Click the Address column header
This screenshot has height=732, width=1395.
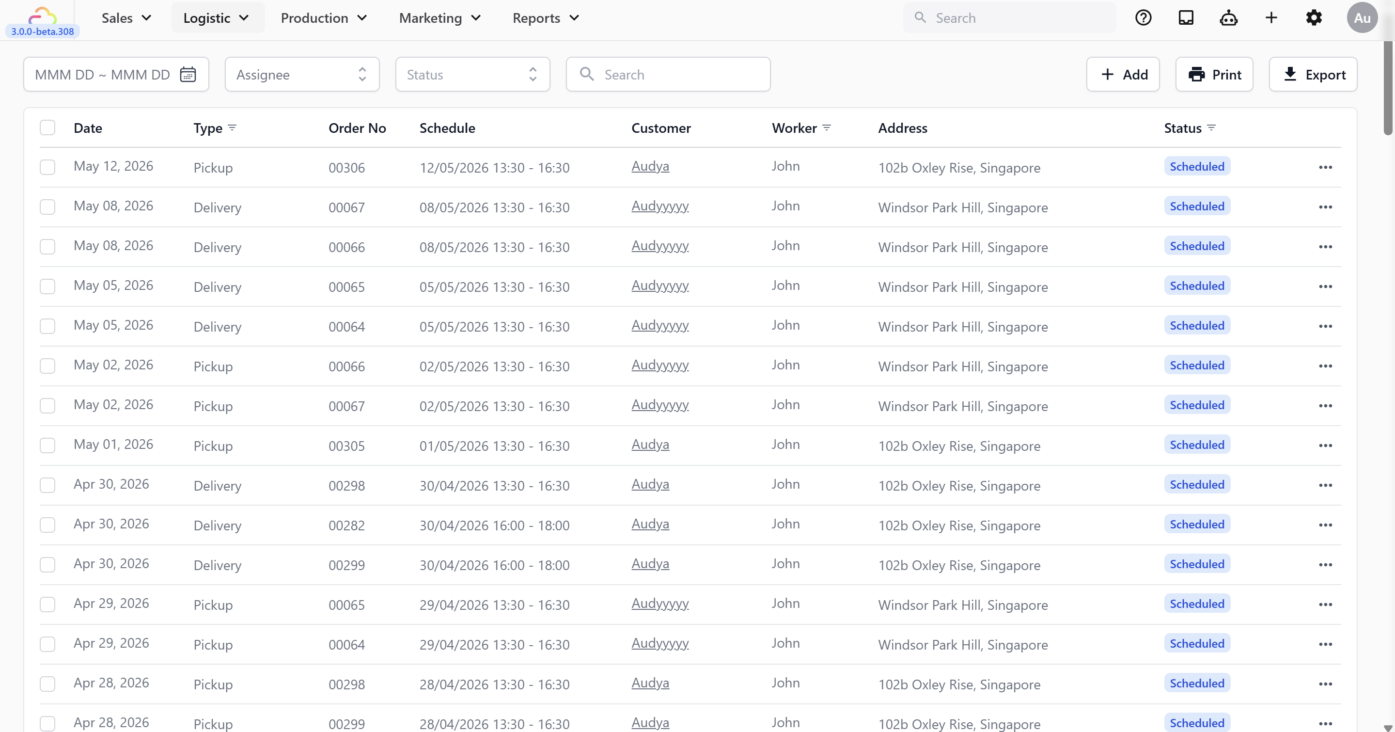click(x=902, y=128)
